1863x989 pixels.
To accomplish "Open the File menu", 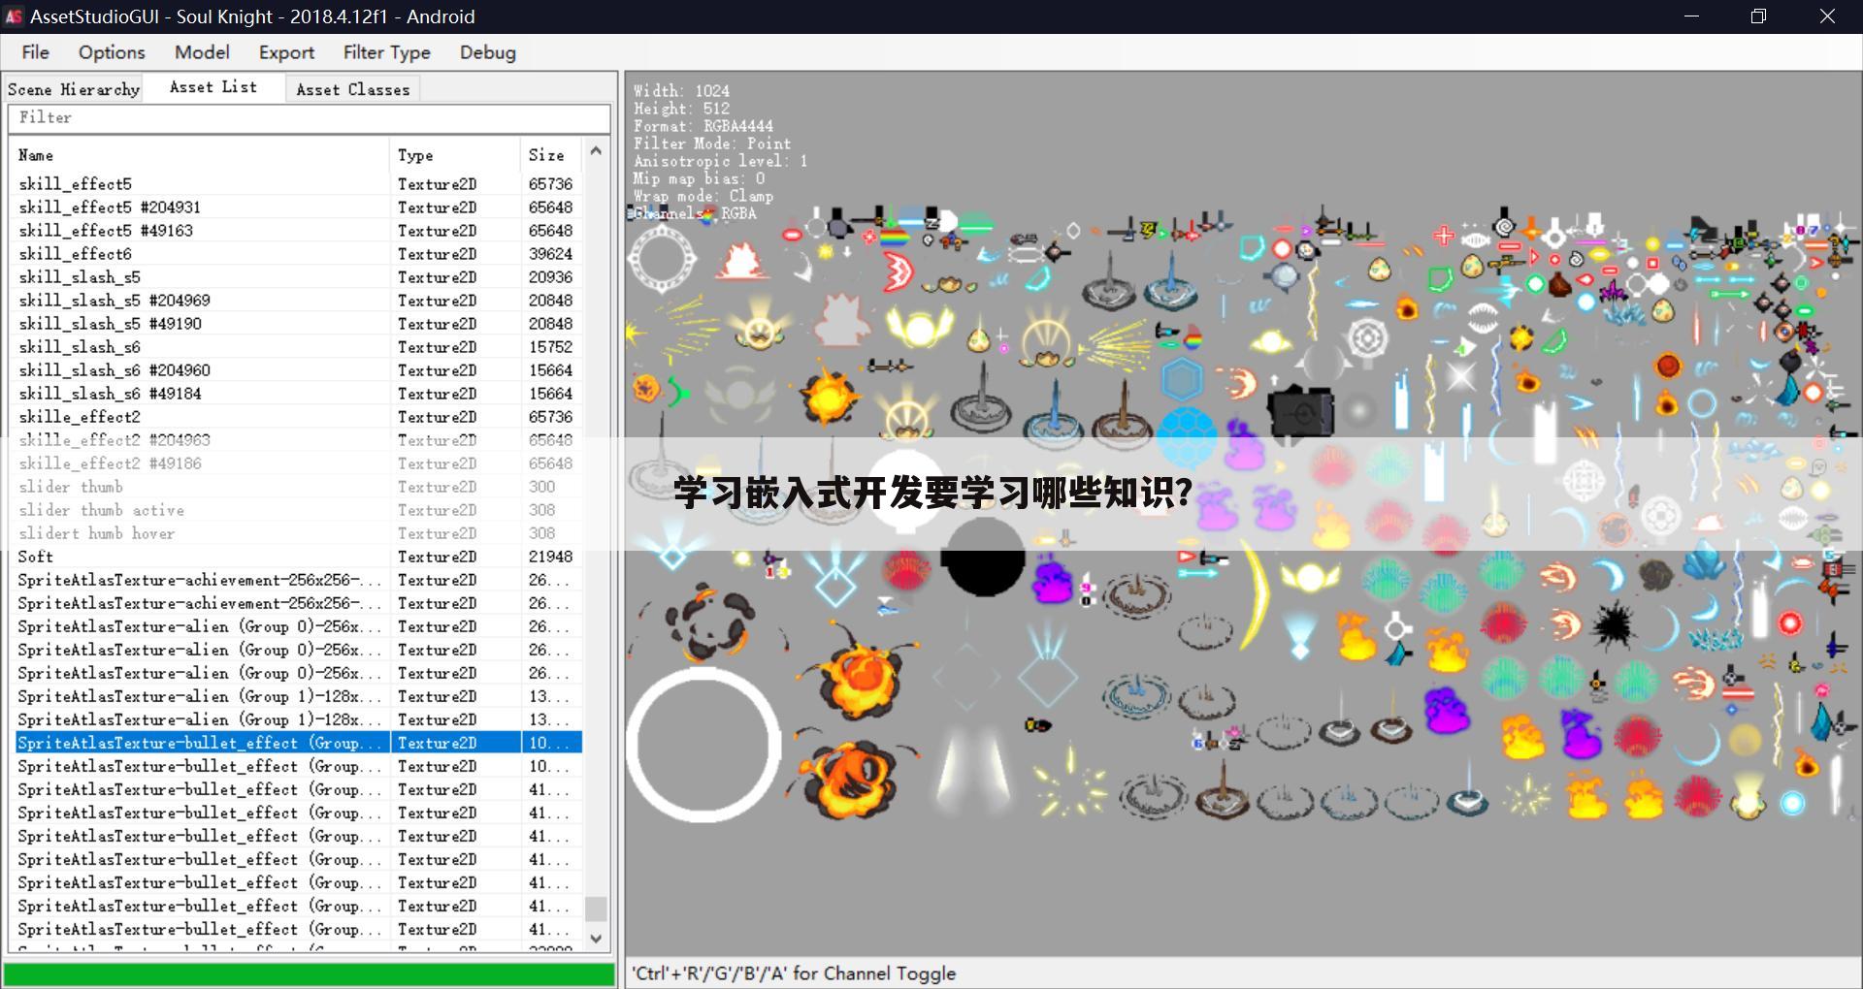I will click(x=35, y=52).
